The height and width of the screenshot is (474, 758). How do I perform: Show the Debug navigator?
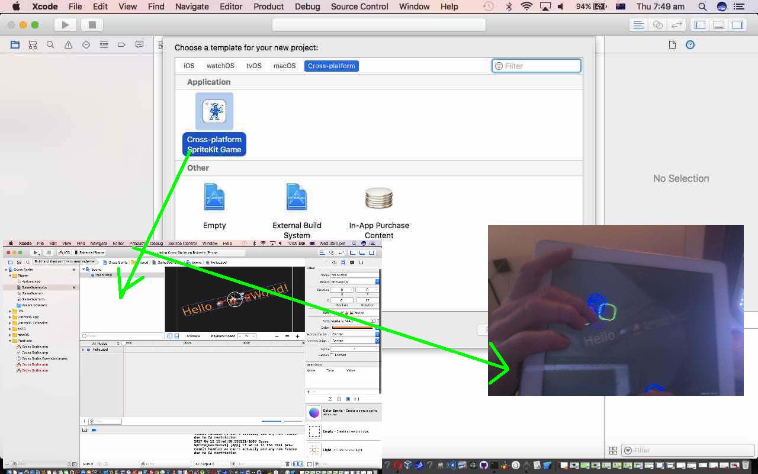(104, 45)
